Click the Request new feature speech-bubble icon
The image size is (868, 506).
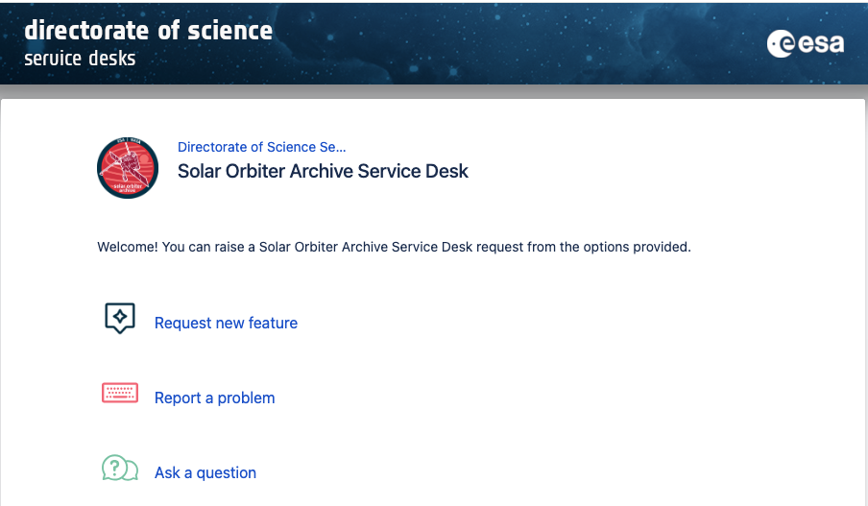120,318
